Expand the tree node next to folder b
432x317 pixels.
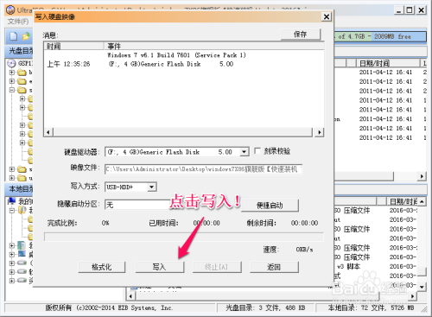coord(12,73)
